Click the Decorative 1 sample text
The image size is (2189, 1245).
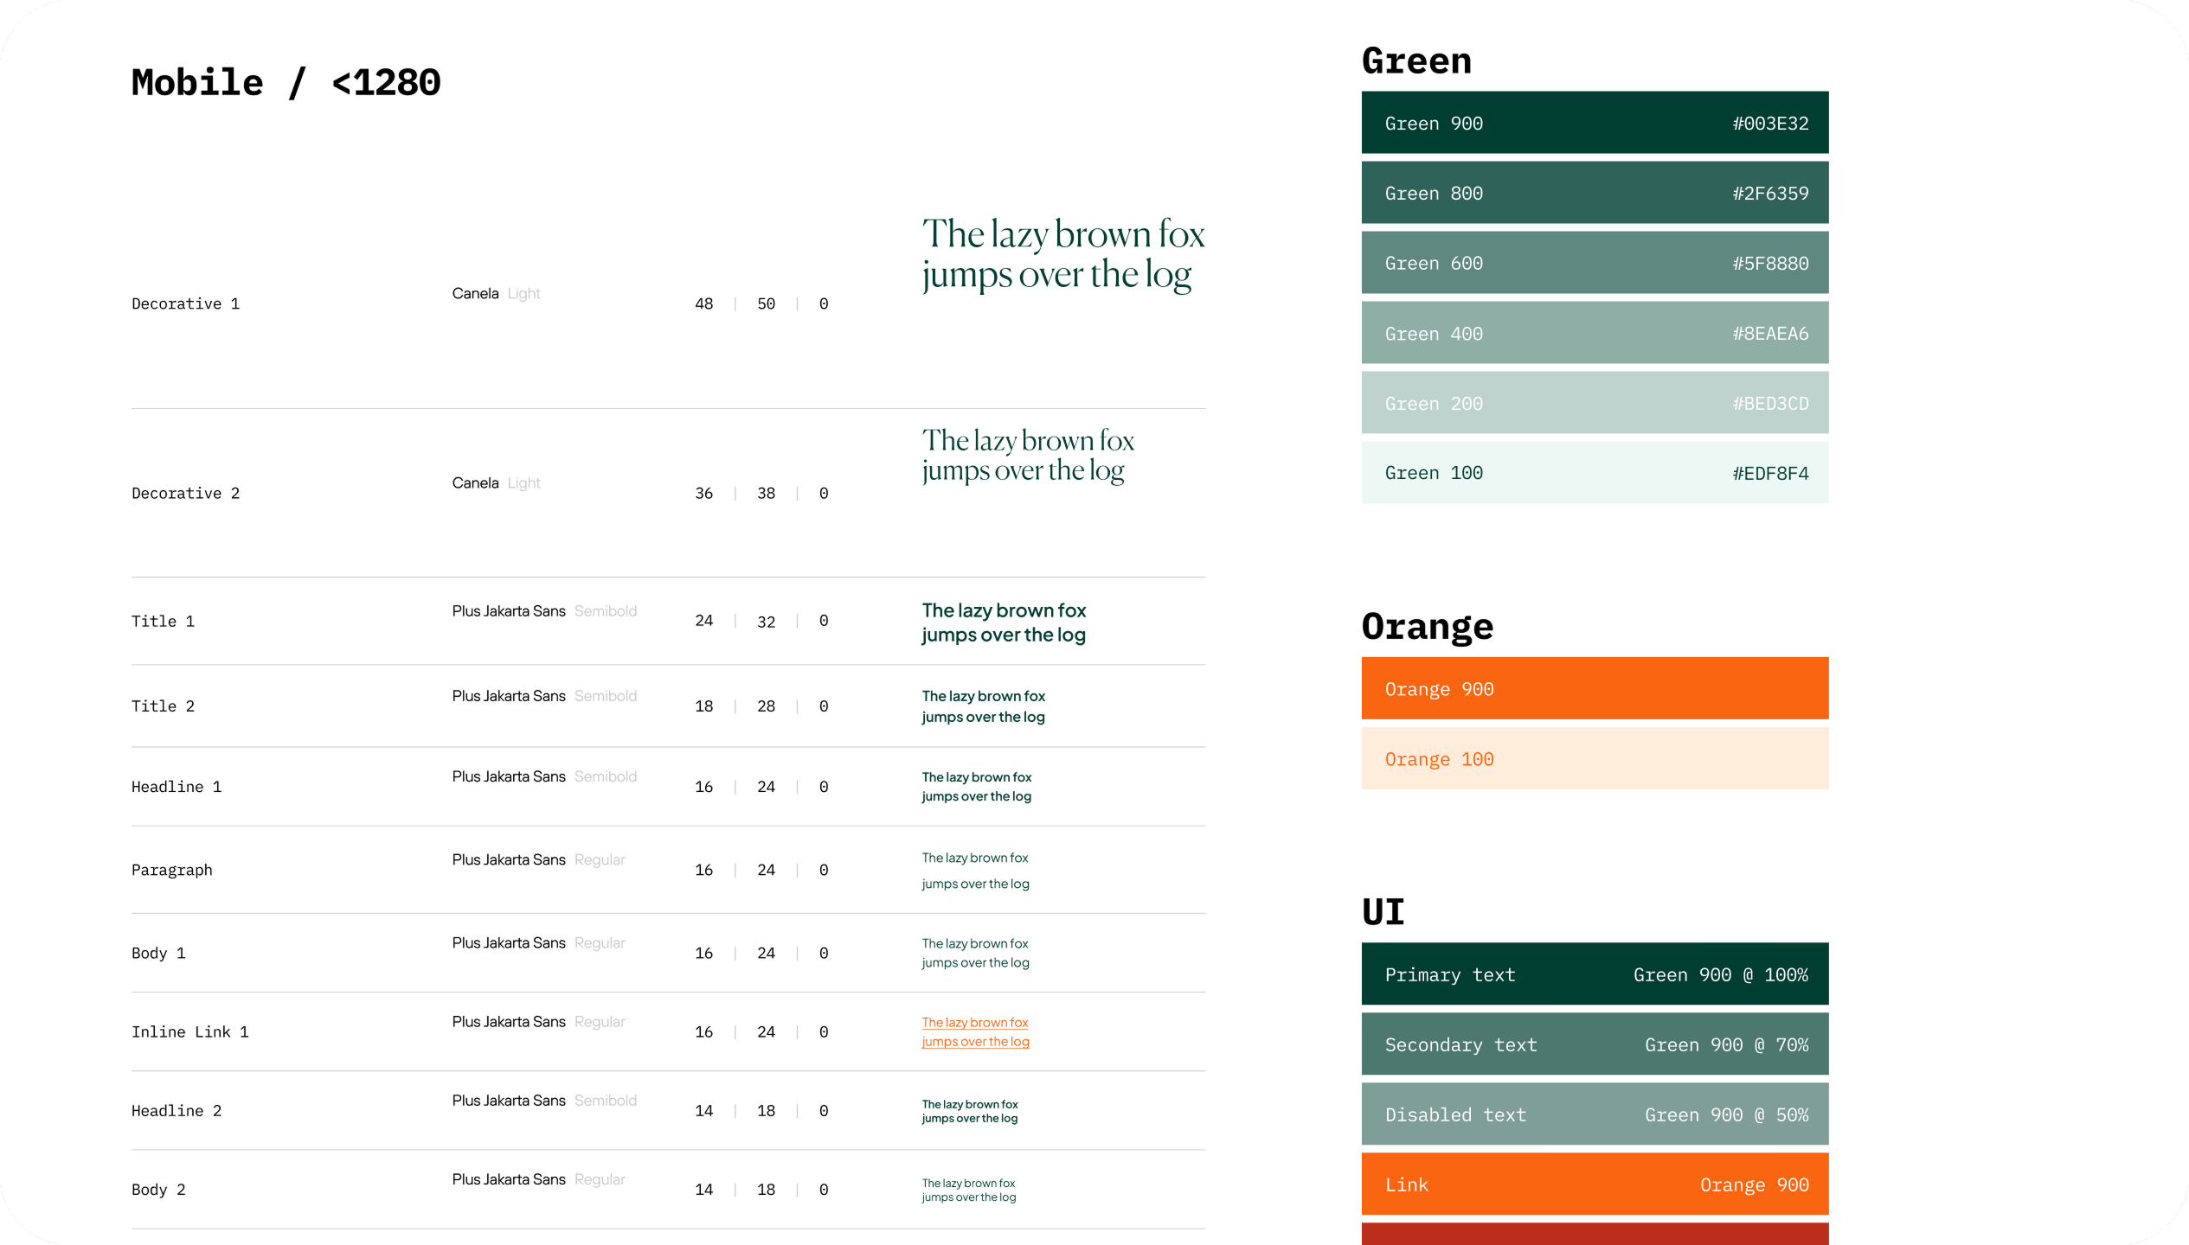point(1063,254)
